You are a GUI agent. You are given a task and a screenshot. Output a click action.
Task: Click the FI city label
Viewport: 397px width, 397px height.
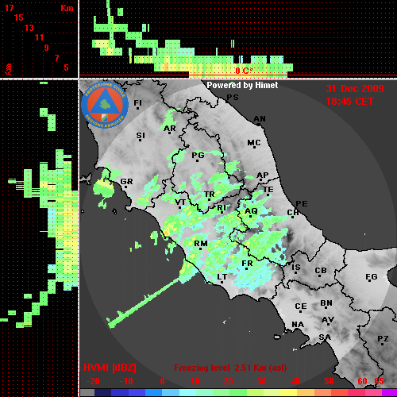(x=138, y=102)
